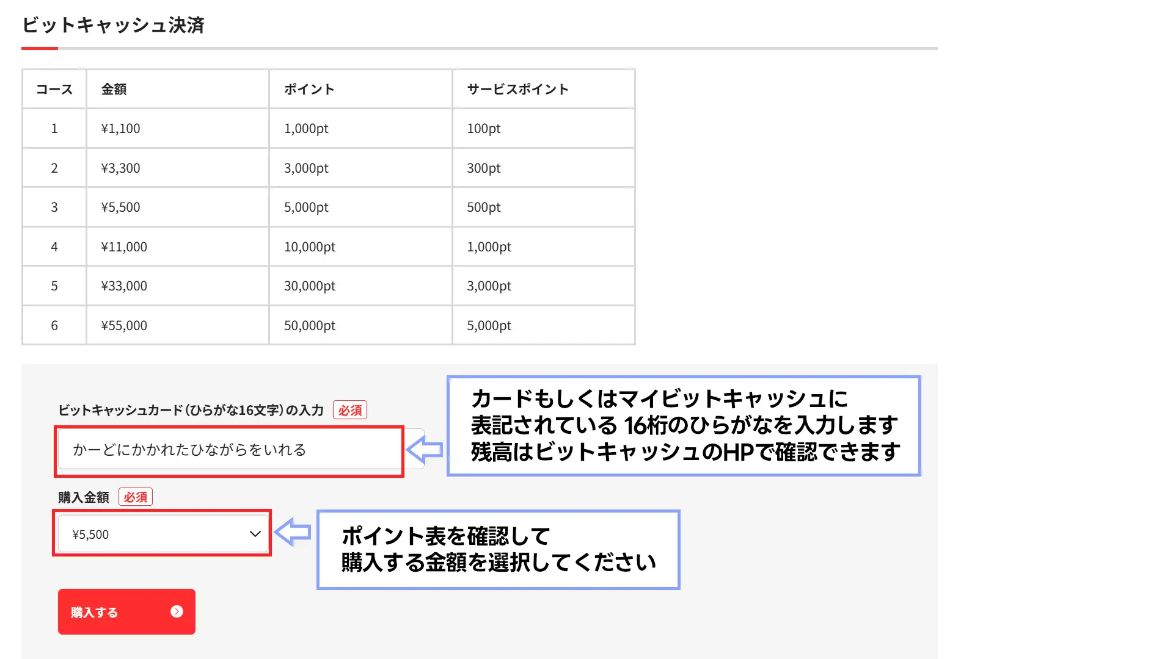
Task: Select the ¥33,000 amount cell
Action: pos(178,286)
